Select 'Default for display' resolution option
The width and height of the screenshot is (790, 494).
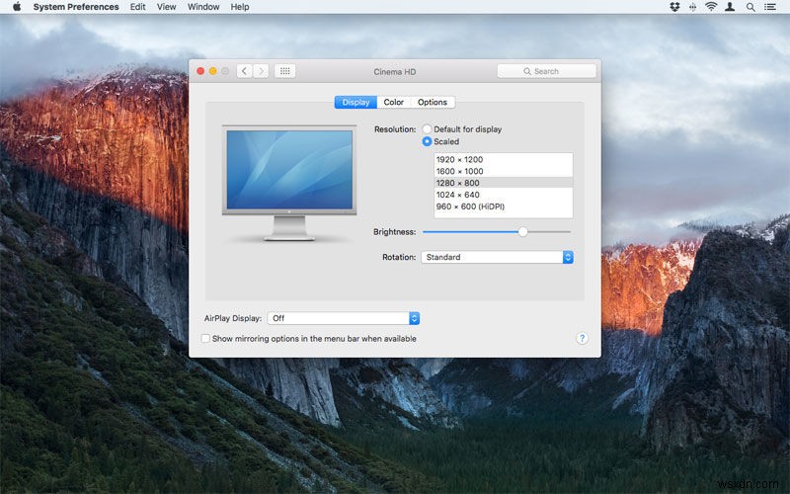coord(428,129)
